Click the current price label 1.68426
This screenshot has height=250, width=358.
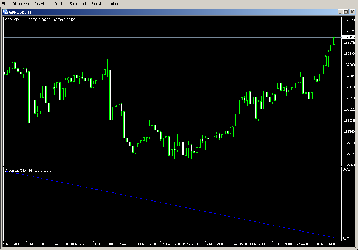coord(349,37)
